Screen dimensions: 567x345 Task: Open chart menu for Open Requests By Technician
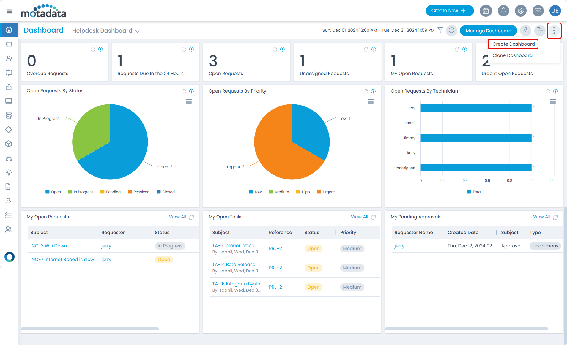tap(553, 101)
